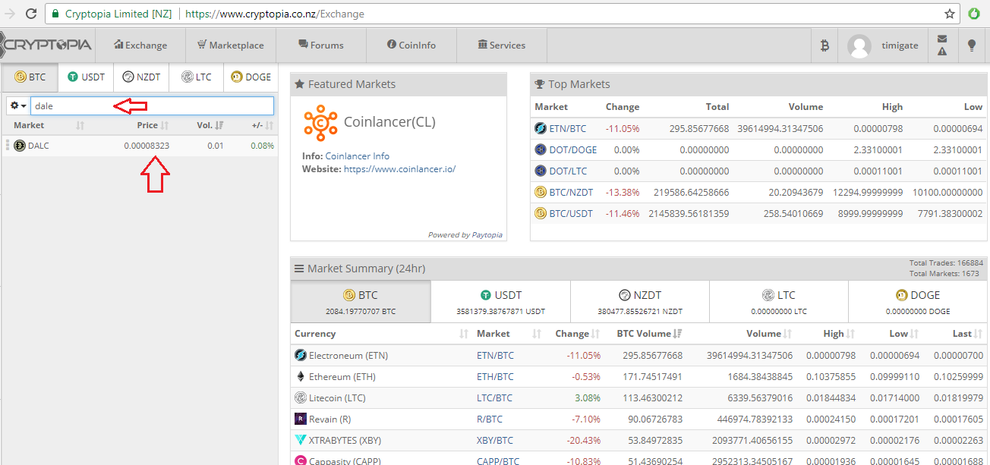990x465 pixels.
Task: Click the Ethereum icon in summary table
Action: [300, 376]
